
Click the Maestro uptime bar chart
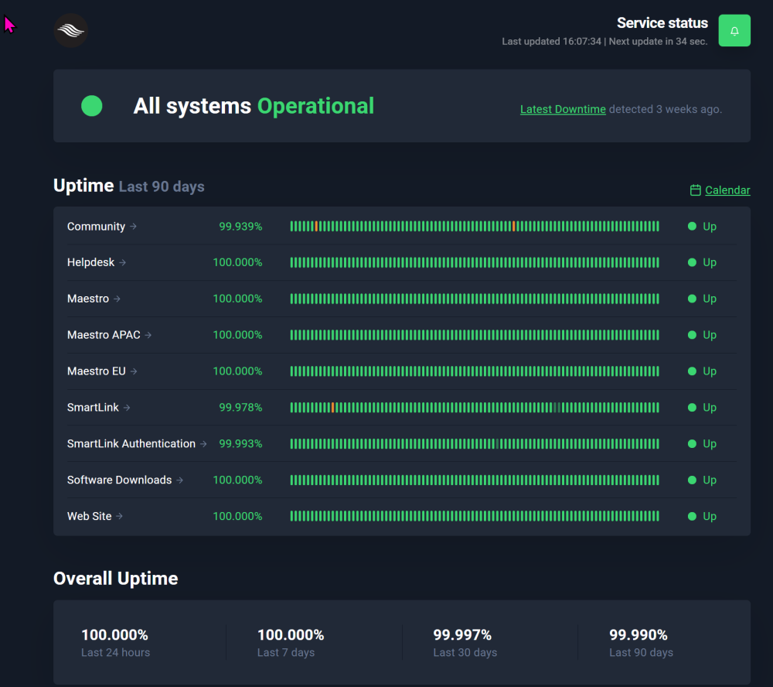click(475, 299)
